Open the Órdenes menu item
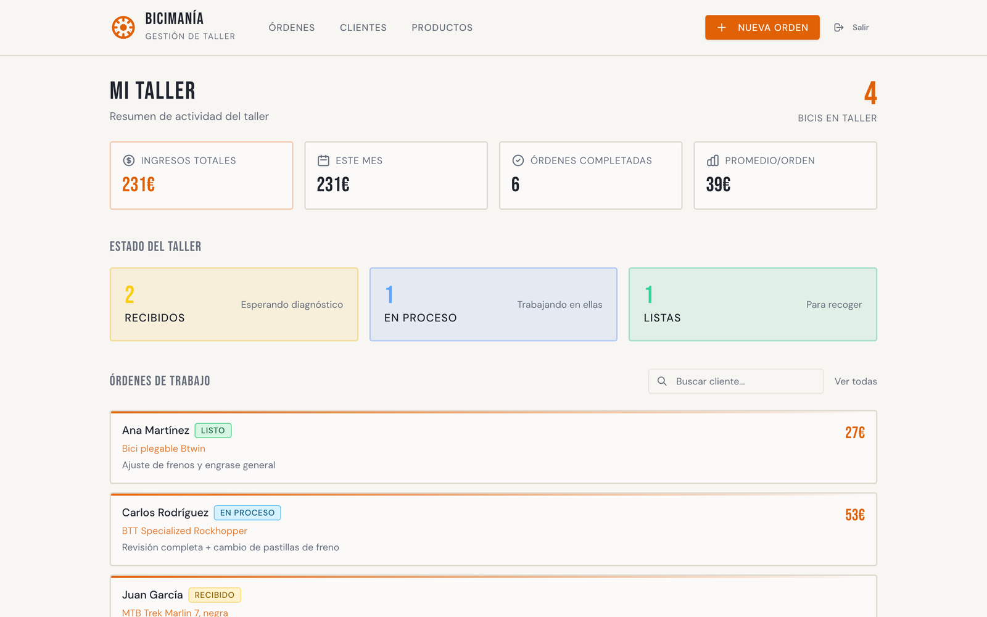 (x=292, y=28)
